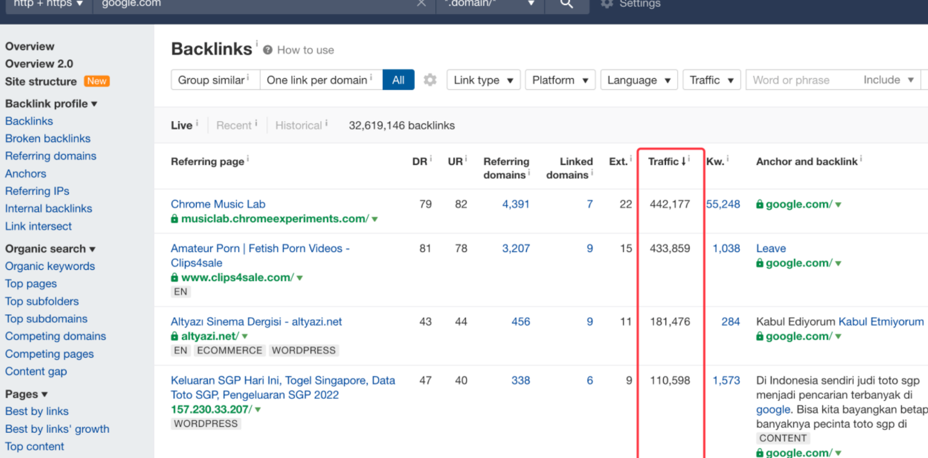Screen dimensions: 928x458
Task: Click the lock icon beside musiclab.chromeexperiments.com
Action: pos(175,219)
